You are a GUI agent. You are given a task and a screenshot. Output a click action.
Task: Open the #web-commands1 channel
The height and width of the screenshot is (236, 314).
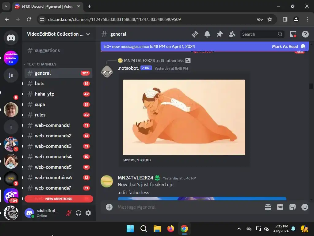[58, 125]
